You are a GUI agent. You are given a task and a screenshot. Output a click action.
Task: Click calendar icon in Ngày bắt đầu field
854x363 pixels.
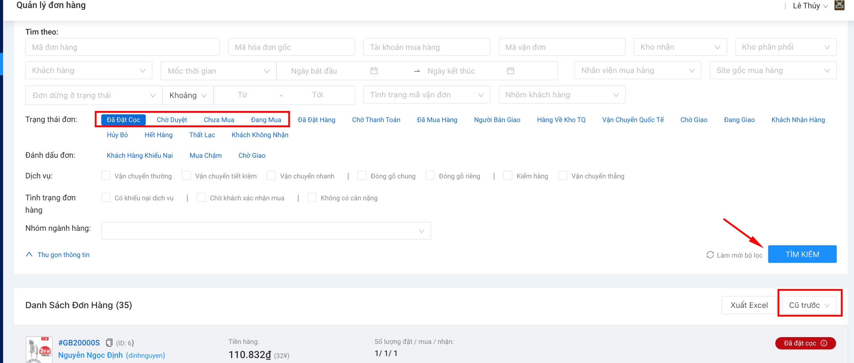[x=374, y=71]
